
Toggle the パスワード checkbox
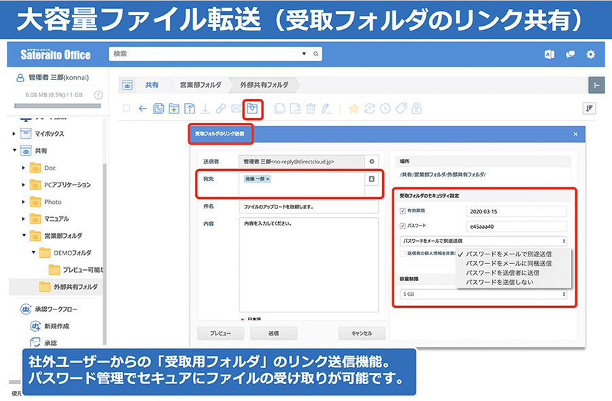(403, 225)
